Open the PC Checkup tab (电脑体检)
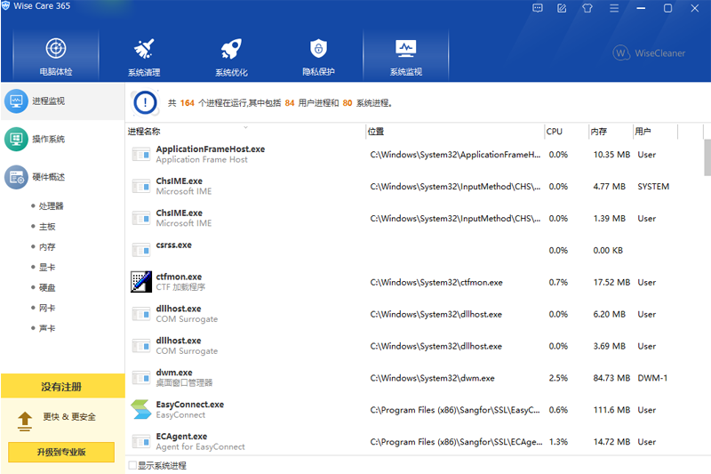Viewport: 711px width, 474px height. tap(56, 55)
